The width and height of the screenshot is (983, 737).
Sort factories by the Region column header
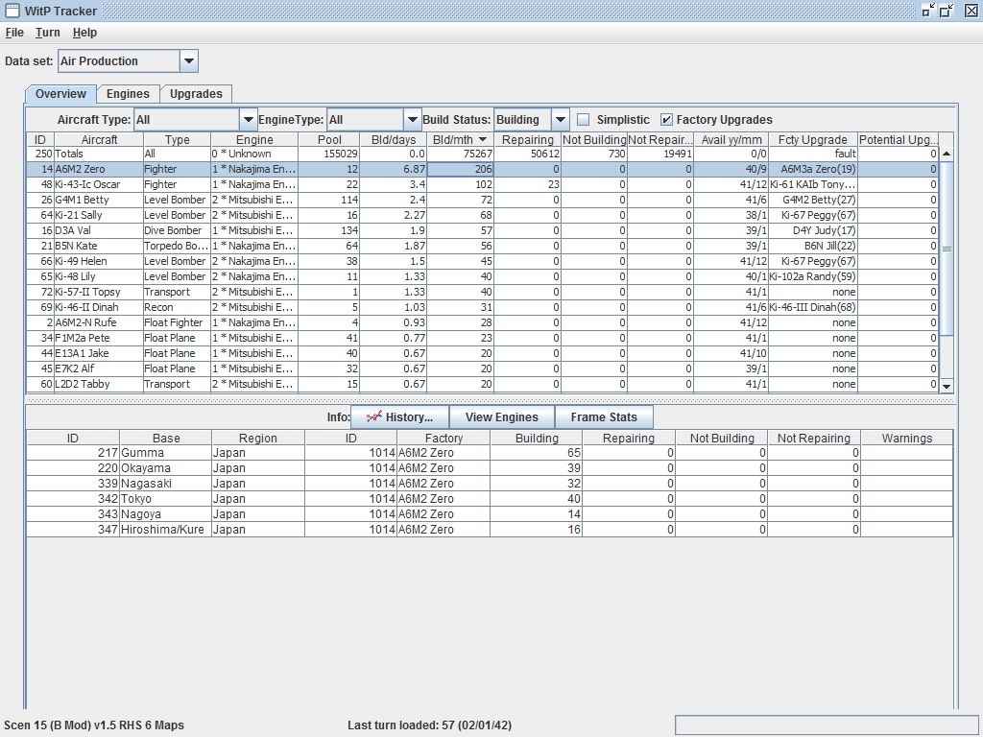pyautogui.click(x=257, y=438)
